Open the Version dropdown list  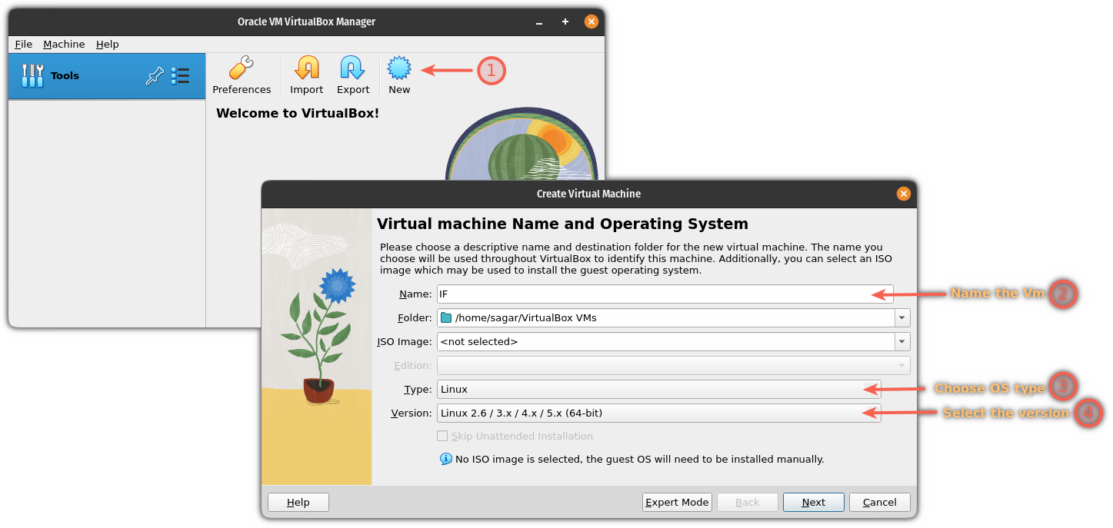tap(658, 413)
